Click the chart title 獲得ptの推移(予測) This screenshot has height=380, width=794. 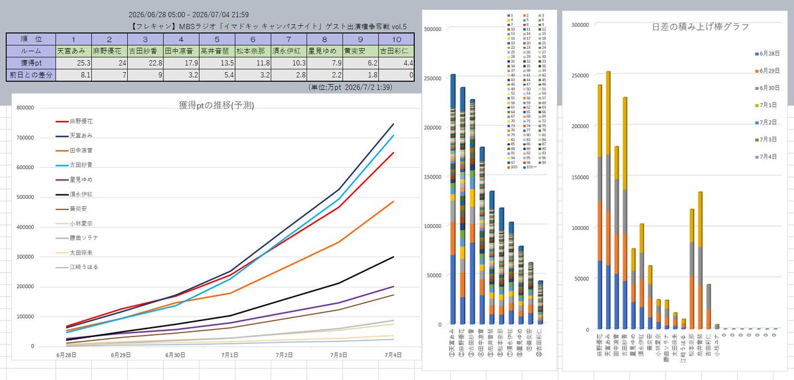click(x=216, y=105)
